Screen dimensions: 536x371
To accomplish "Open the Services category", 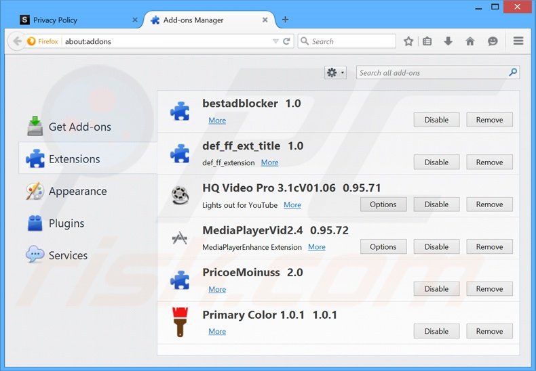I will (x=88, y=255).
